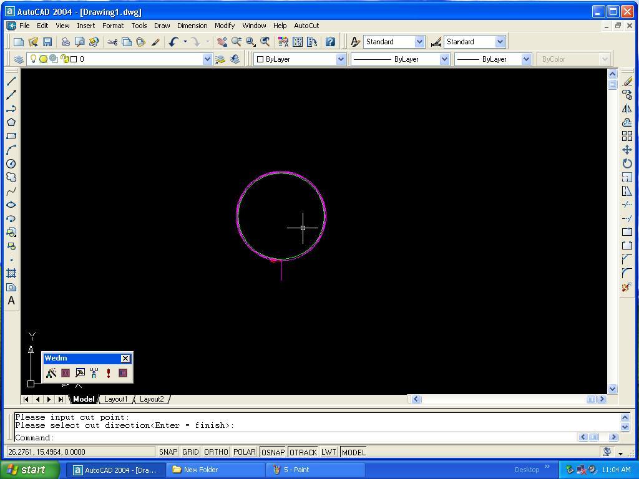Image resolution: width=639 pixels, height=479 pixels.
Task: Select the Multiline Text tool
Action: pos(11,301)
